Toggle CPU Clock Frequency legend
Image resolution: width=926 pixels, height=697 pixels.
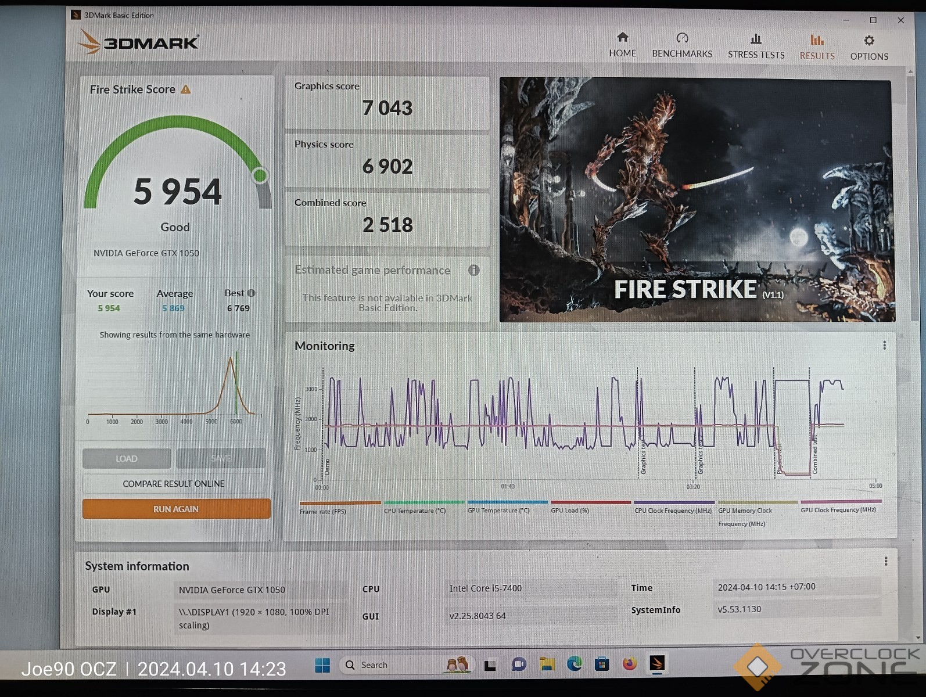pos(674,506)
